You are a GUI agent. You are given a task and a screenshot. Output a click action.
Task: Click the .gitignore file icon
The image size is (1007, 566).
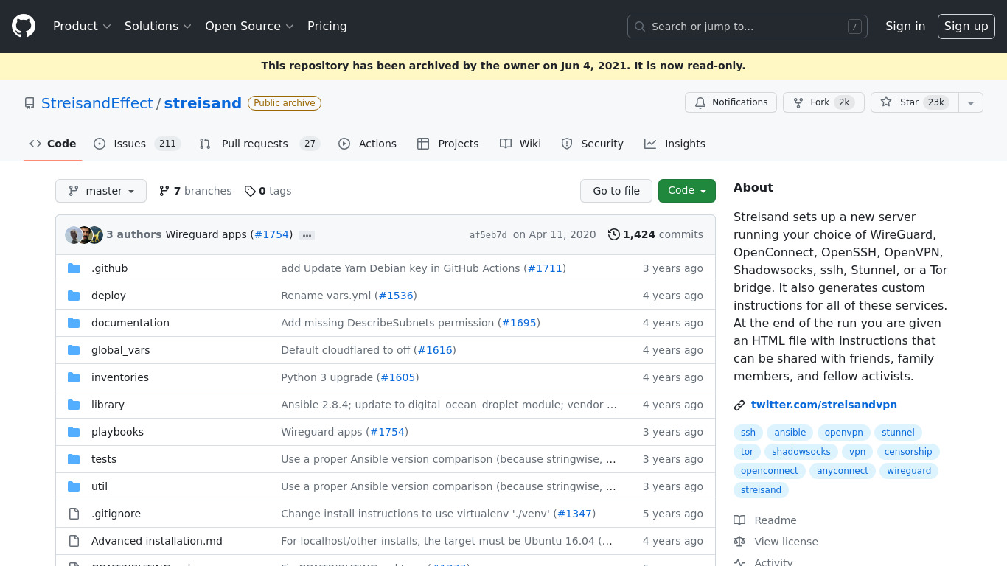click(74, 514)
